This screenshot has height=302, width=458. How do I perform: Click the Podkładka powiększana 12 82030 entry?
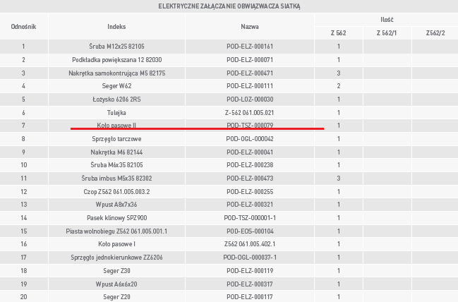116,60
